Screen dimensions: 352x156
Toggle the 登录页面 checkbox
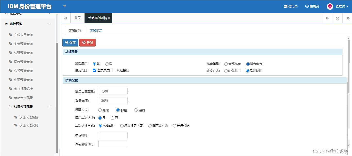click(94, 70)
